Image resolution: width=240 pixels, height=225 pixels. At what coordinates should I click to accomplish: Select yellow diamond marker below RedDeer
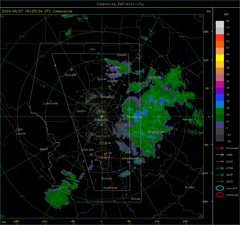(x=110, y=87)
